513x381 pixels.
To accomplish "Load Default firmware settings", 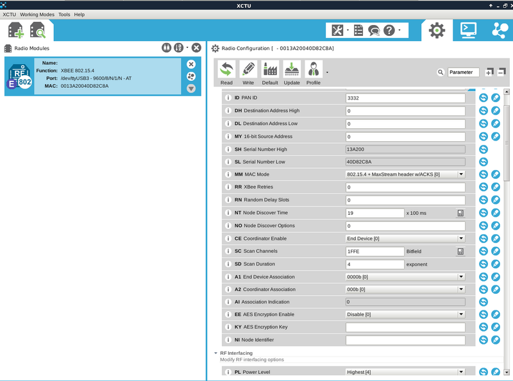I will 270,72.
